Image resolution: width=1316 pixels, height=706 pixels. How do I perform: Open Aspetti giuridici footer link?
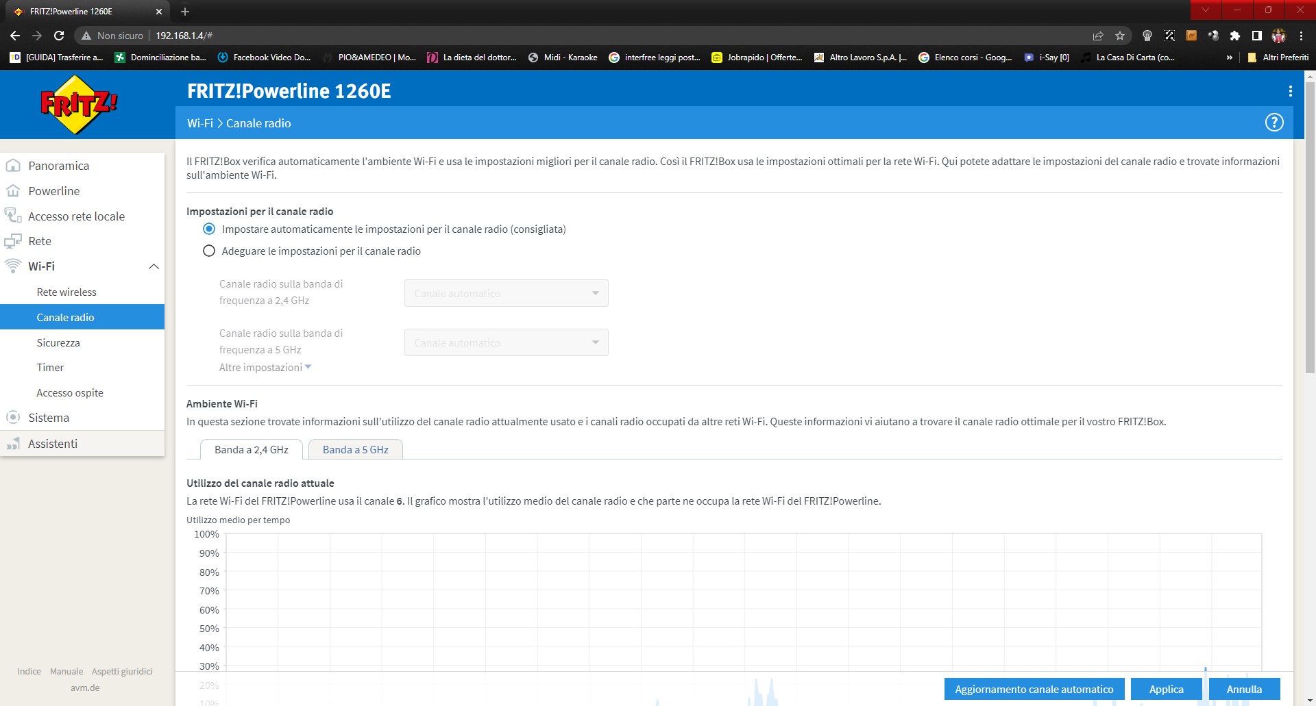[x=122, y=671]
